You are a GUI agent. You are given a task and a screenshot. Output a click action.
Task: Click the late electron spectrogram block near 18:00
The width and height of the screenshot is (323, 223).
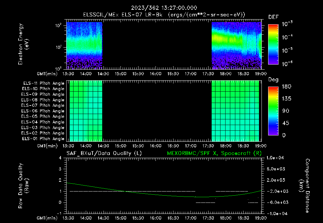point(237,45)
